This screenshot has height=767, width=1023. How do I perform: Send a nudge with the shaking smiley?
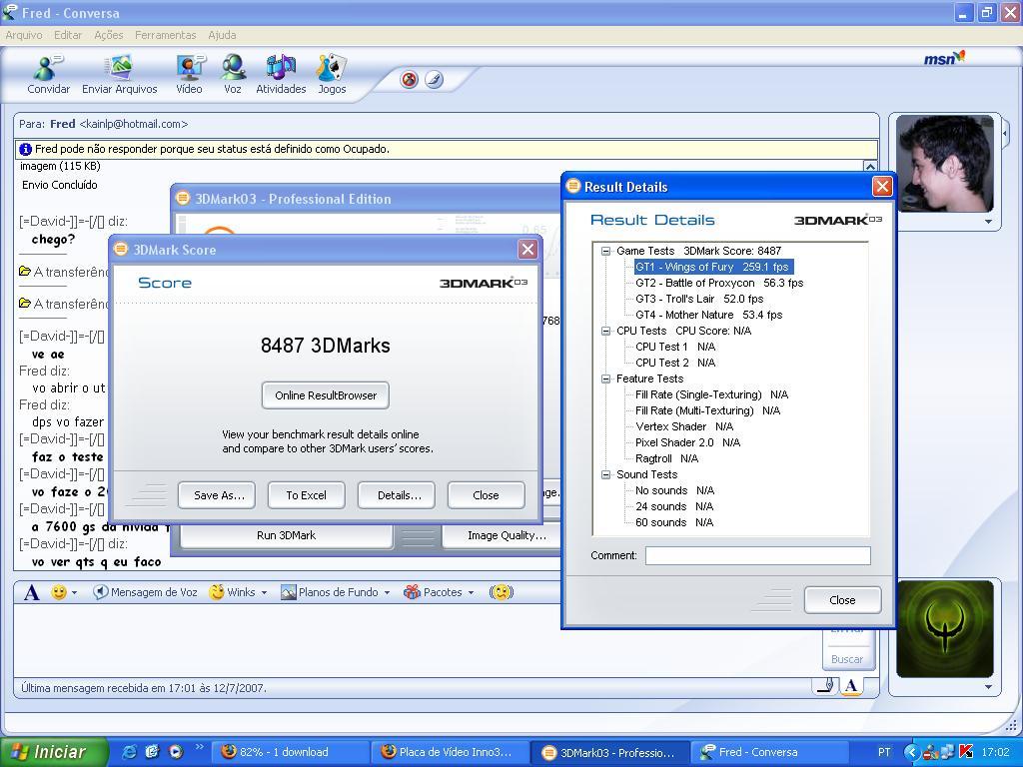click(502, 592)
